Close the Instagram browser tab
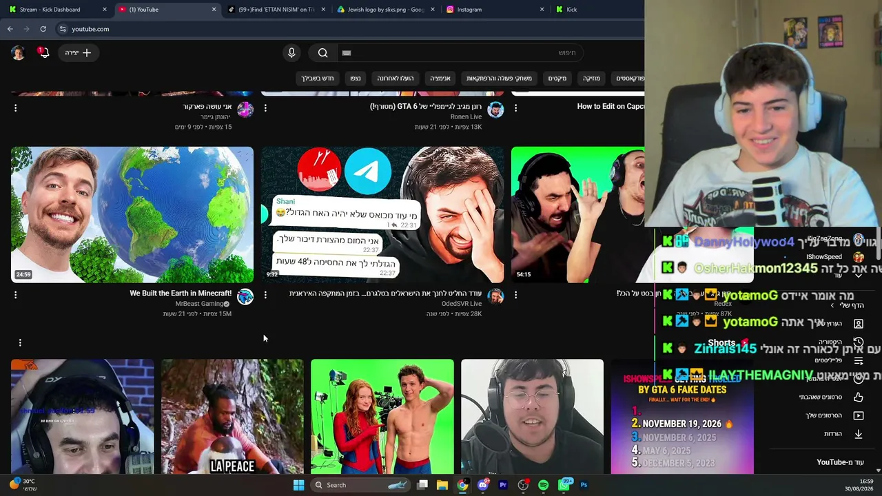Screen dimensions: 882x496 point(542,10)
